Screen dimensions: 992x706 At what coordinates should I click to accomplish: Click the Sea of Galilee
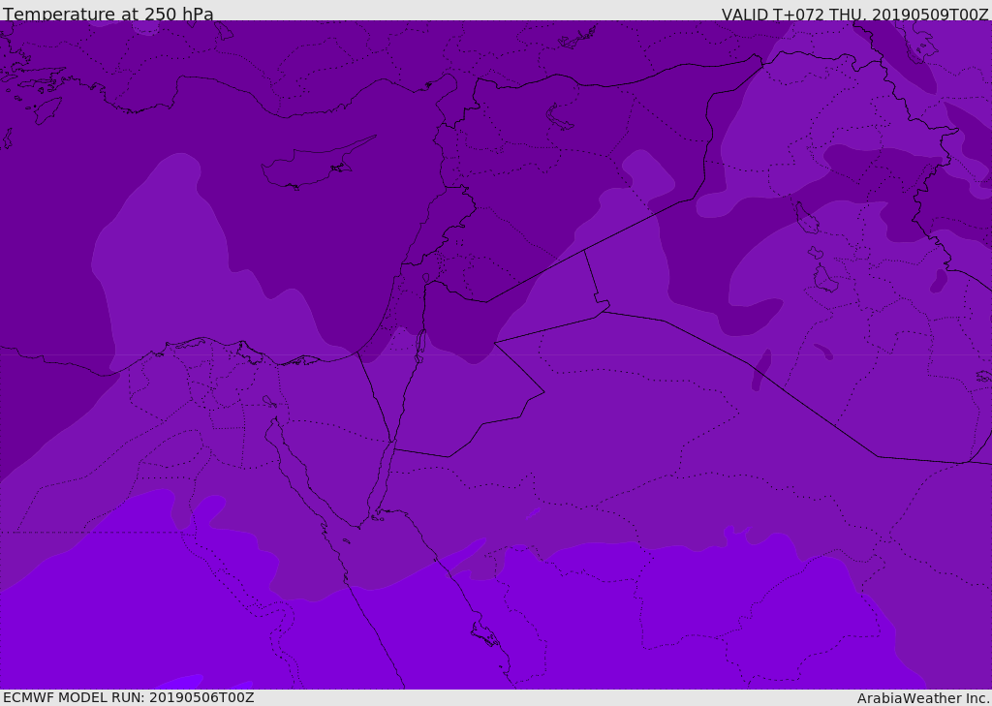point(425,278)
